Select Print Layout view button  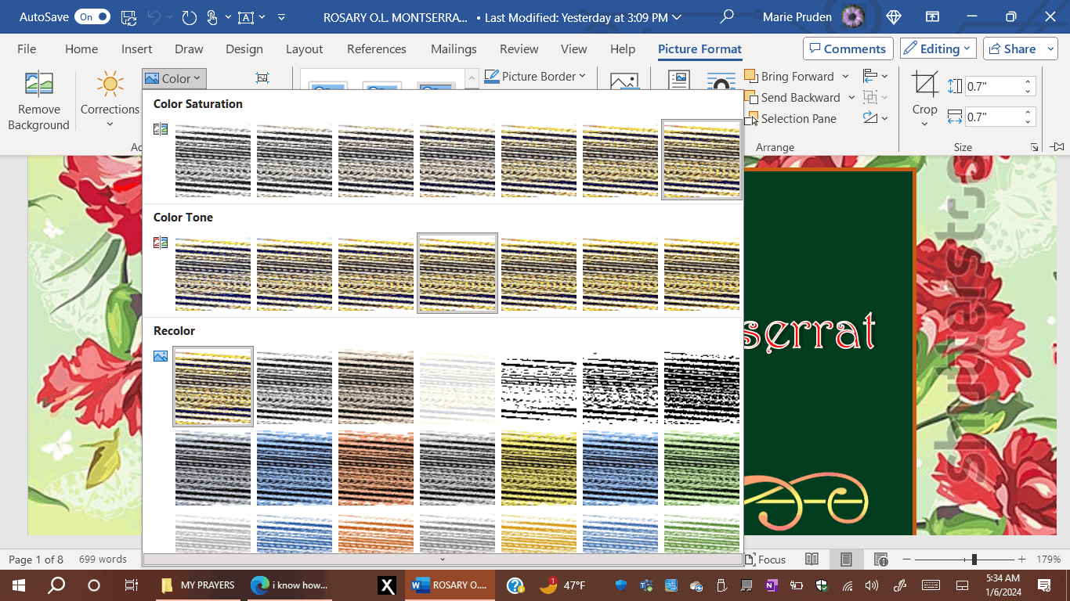[x=847, y=560]
